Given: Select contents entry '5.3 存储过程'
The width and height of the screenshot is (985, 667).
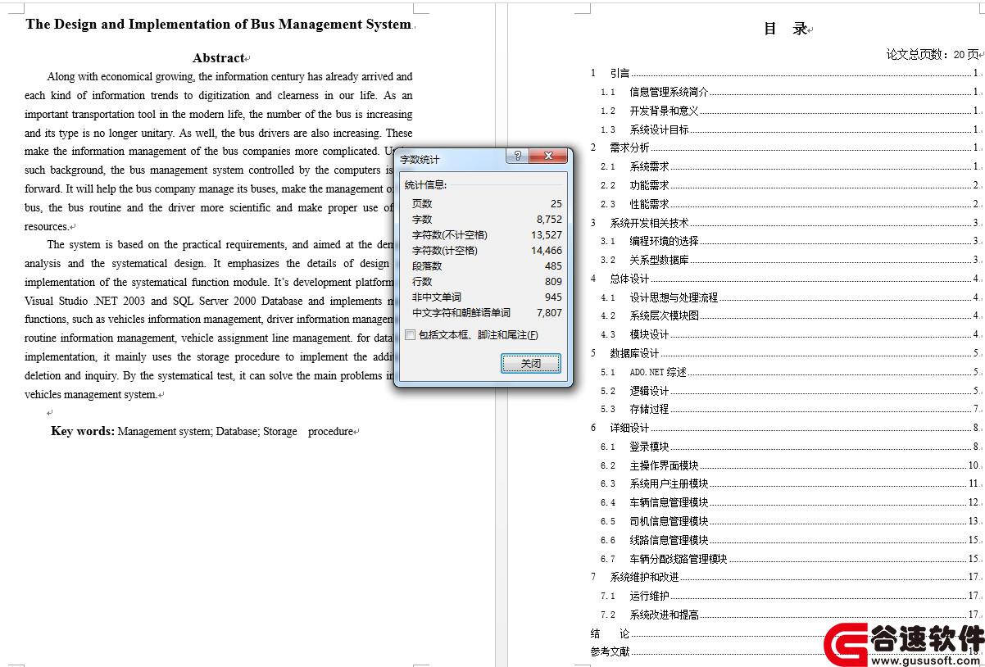Looking at the screenshot, I should [790, 410].
